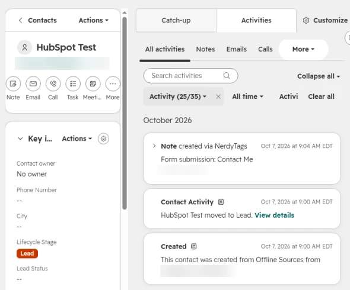
Task: Click the Customize gear icon
Action: (306, 20)
